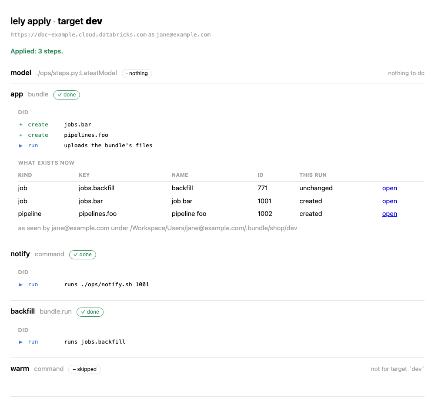Select the model step heading
This screenshot has width=435, height=404.
(x=21, y=73)
